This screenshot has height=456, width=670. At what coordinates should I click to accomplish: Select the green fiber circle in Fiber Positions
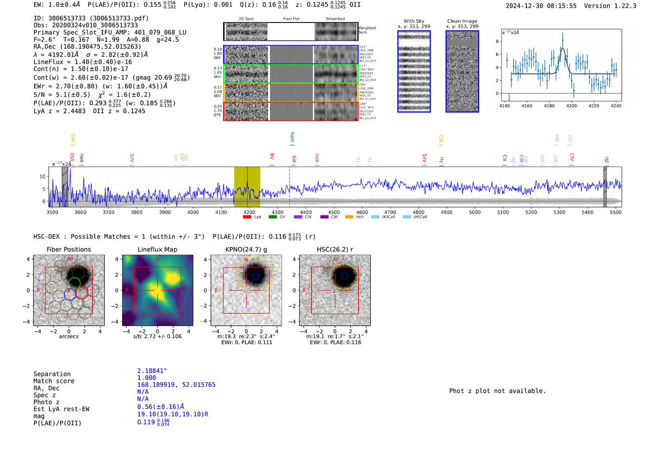click(74, 283)
